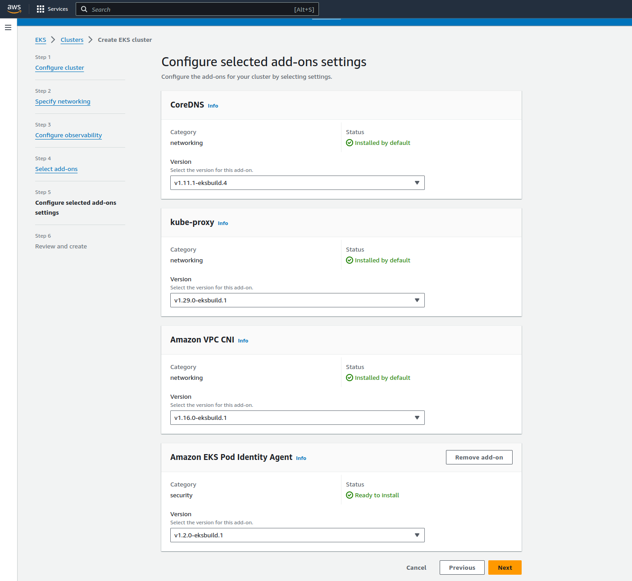Click the CoreDNS heading text
632x581 pixels.
(x=187, y=105)
